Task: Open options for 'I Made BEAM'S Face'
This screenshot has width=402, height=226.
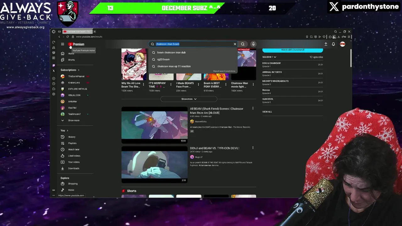Action: pos(198,84)
